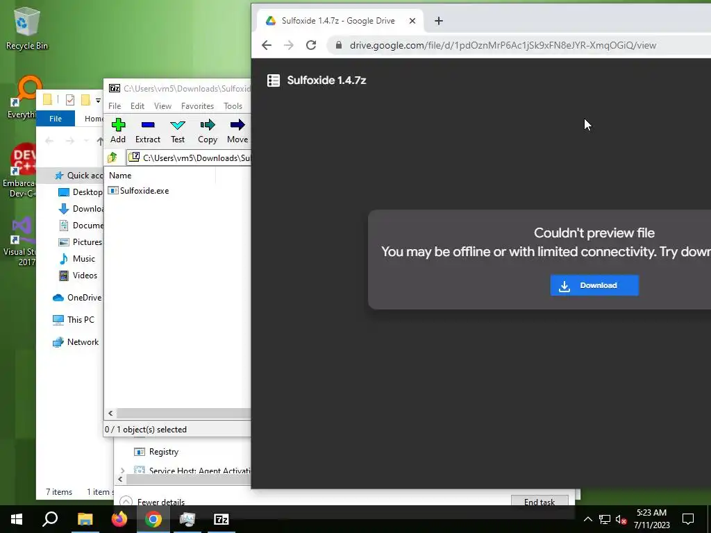
Task: Open the Edit menu in 7-Zip
Action: (x=137, y=106)
